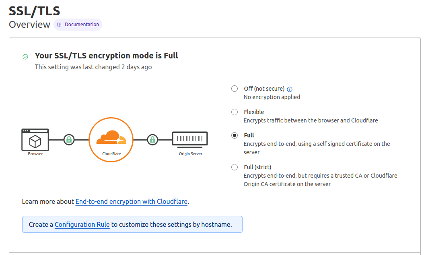Click the SSL/TLS page title
Screen dimensions: 430x255
point(34,11)
